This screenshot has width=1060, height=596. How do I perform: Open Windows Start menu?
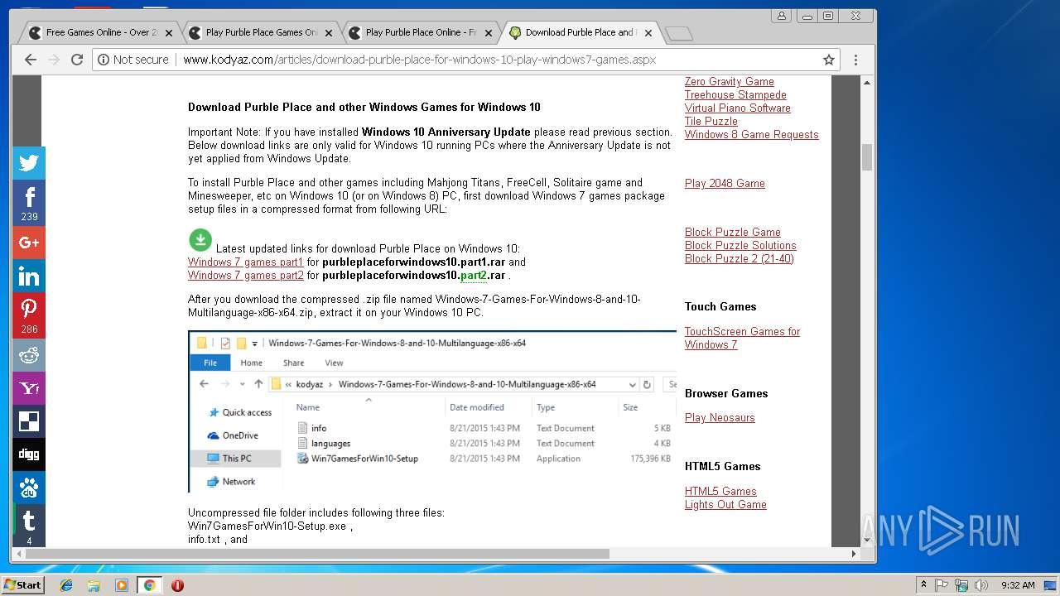pyautogui.click(x=23, y=585)
